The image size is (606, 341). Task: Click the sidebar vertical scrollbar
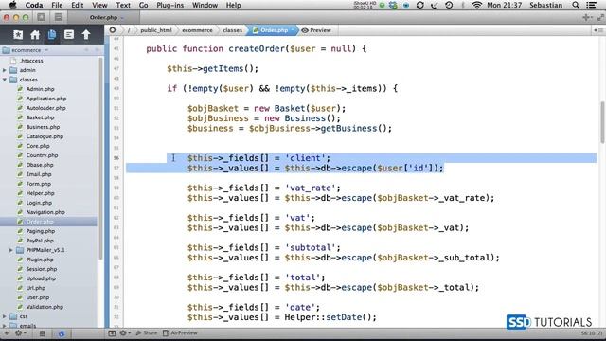[x=100, y=158]
